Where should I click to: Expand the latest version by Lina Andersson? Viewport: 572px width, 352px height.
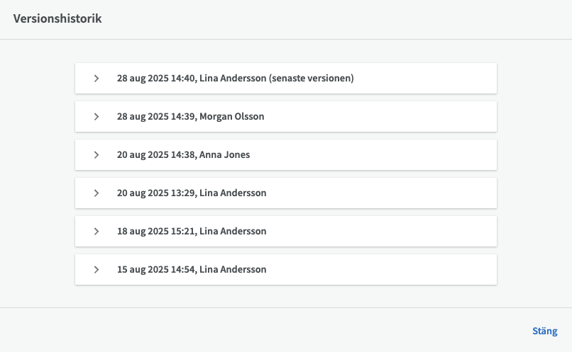97,78
